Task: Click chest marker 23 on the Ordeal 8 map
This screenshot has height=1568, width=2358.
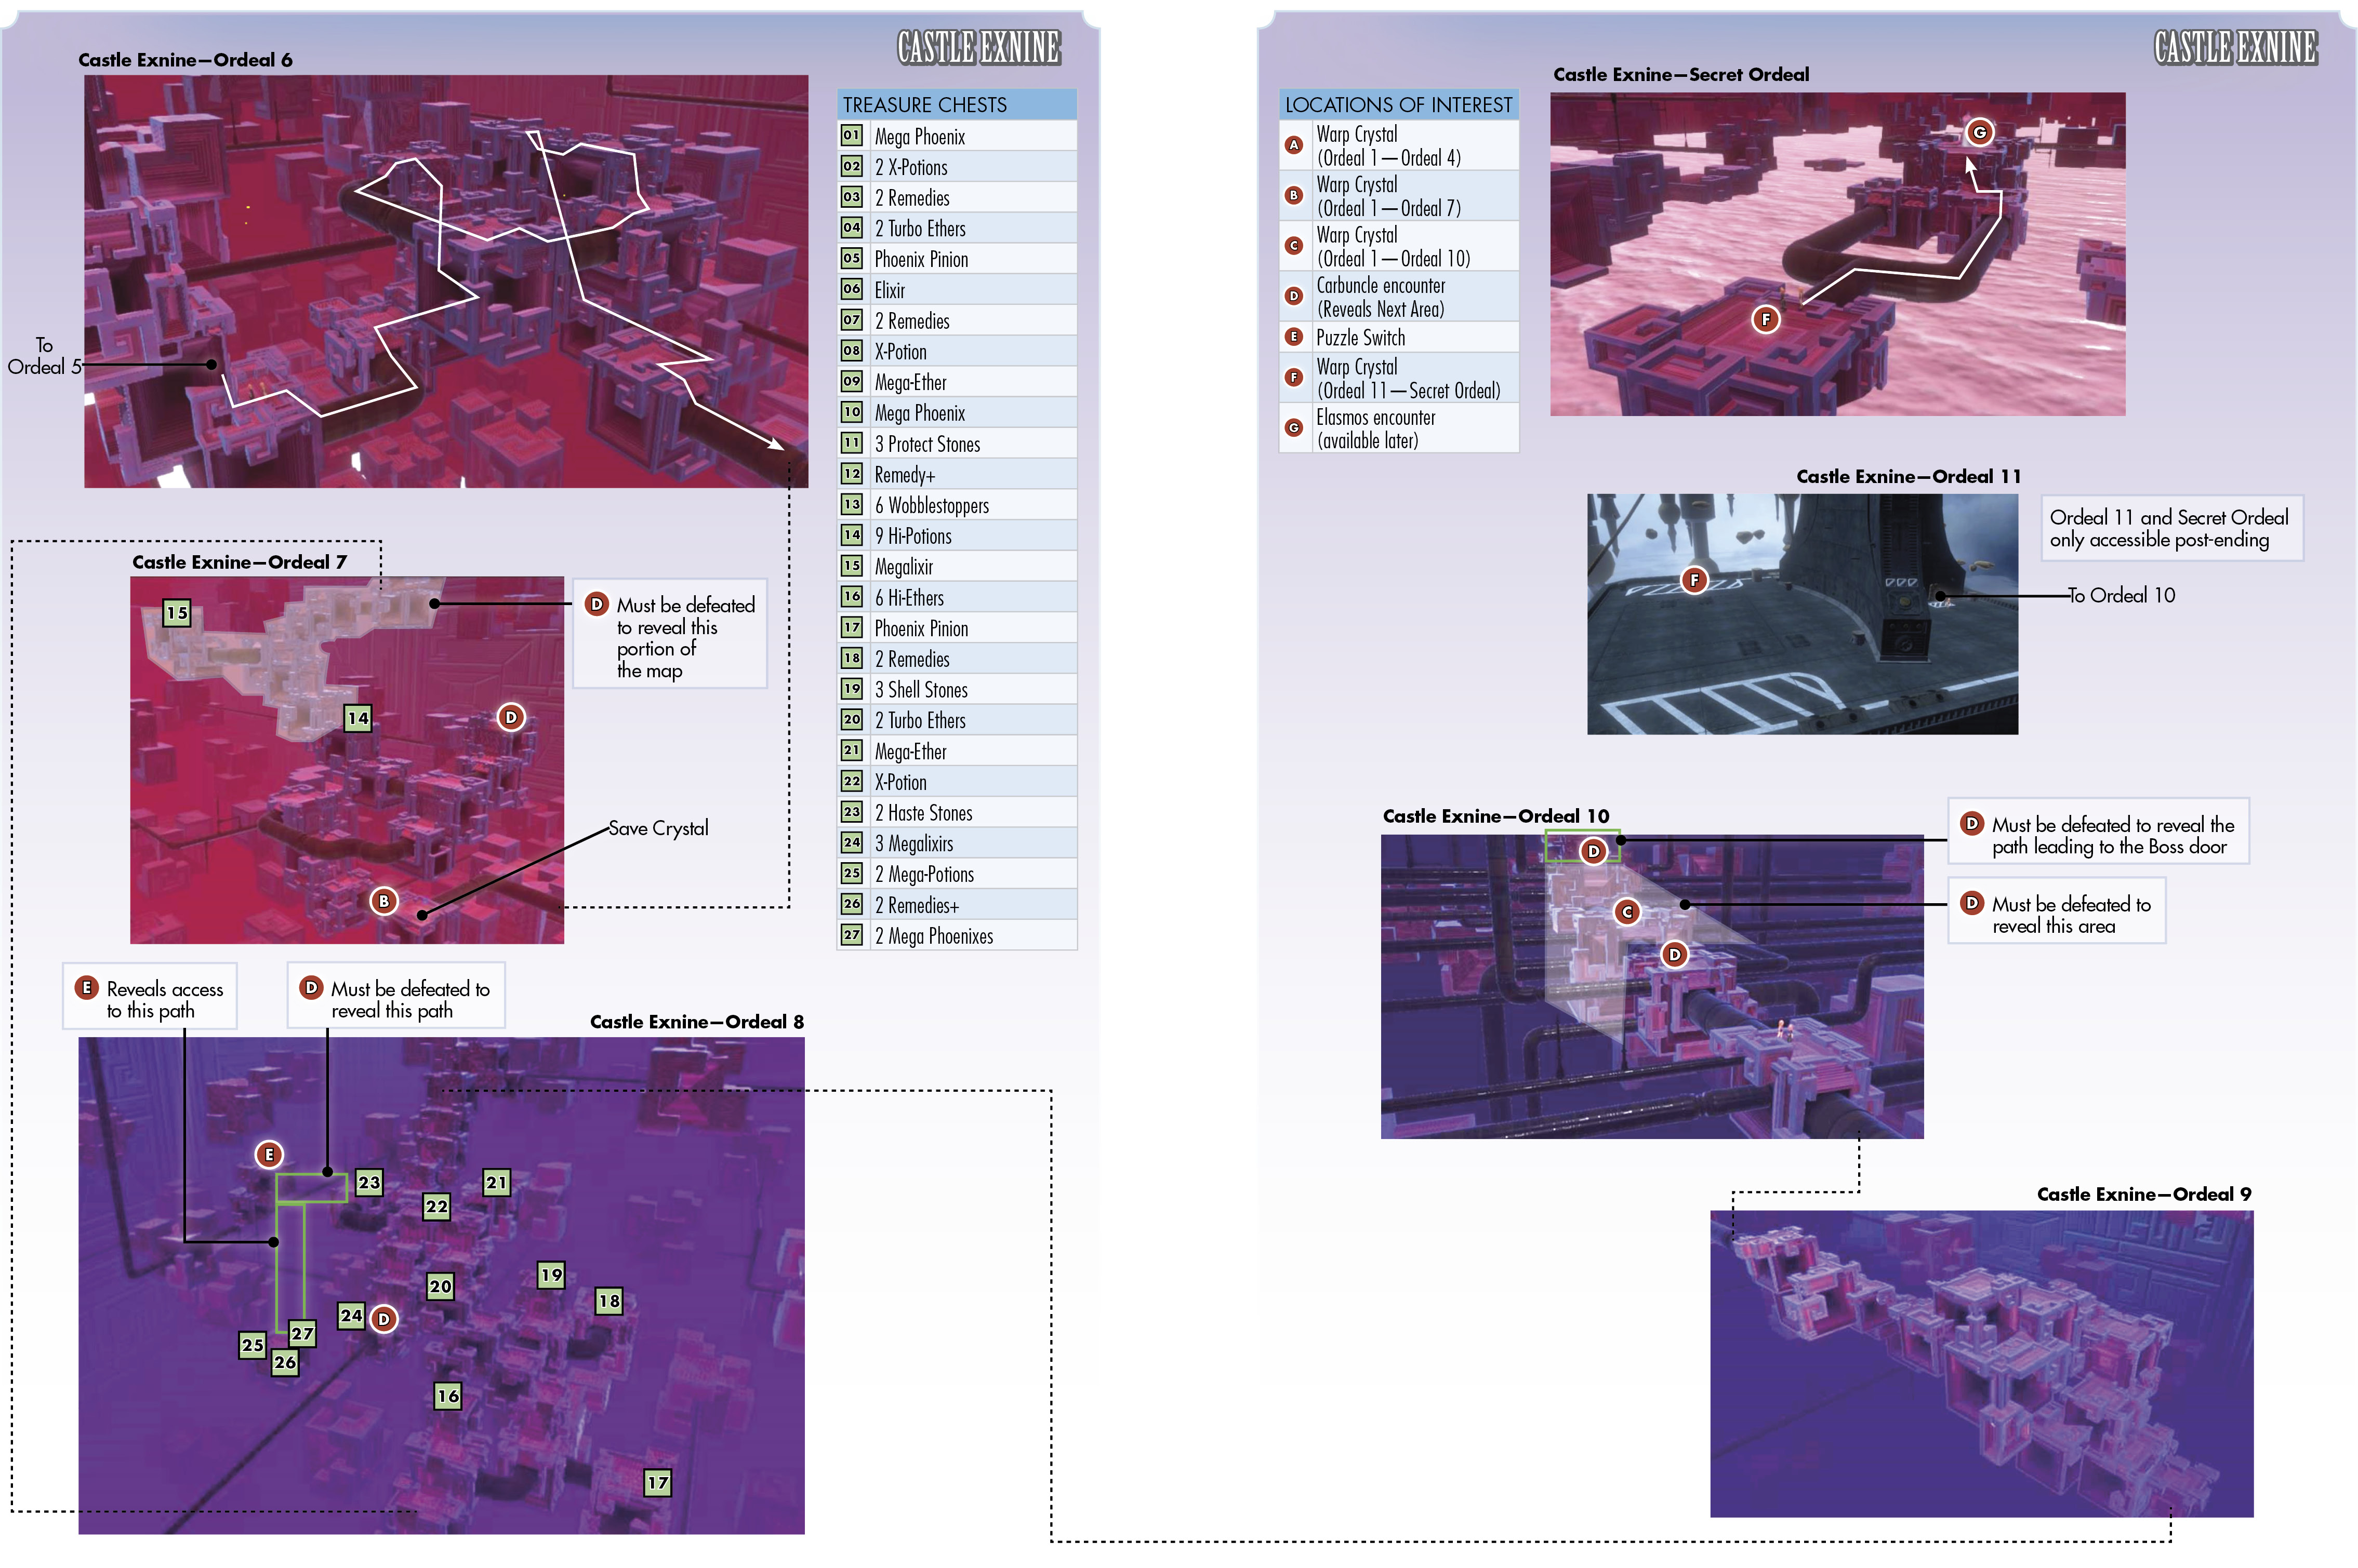Action: tap(369, 1182)
